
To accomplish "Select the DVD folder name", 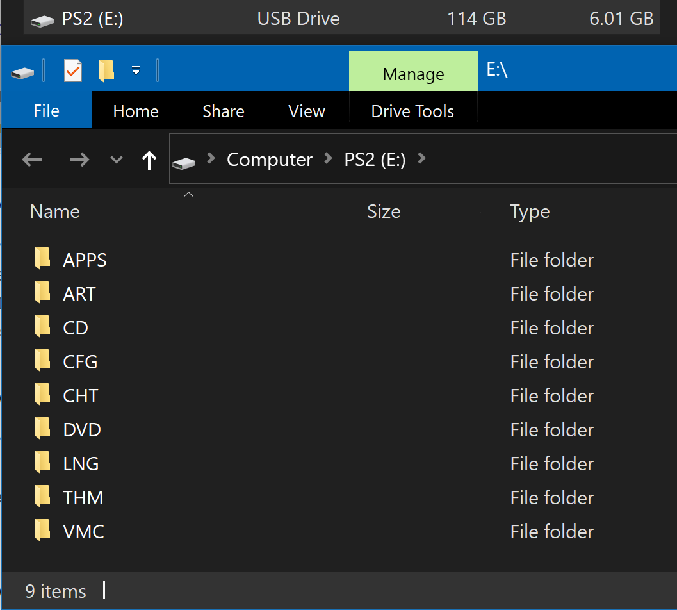I will click(x=82, y=430).
